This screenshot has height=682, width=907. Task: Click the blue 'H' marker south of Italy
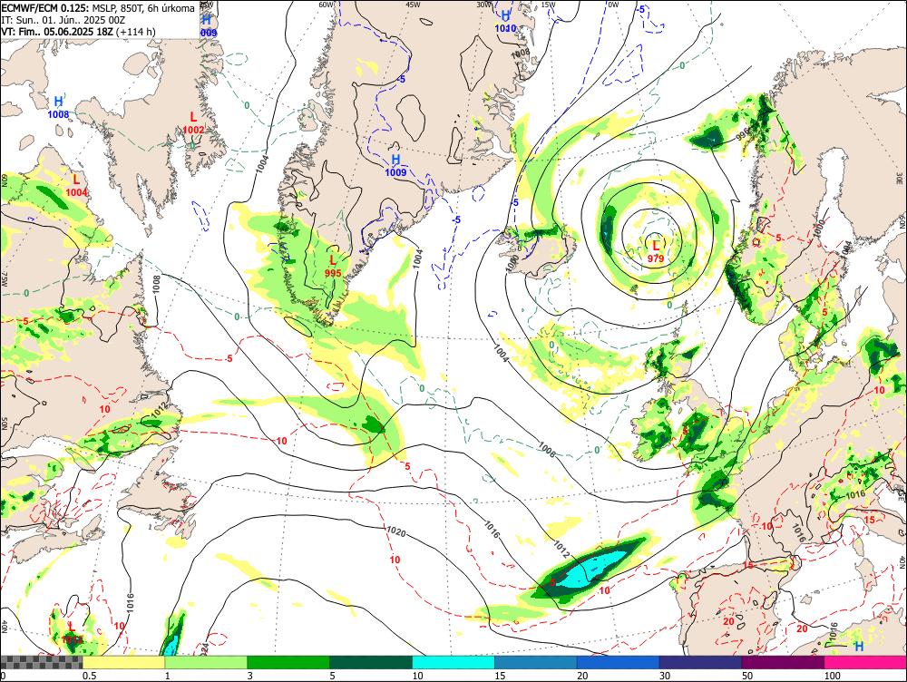tap(859, 646)
